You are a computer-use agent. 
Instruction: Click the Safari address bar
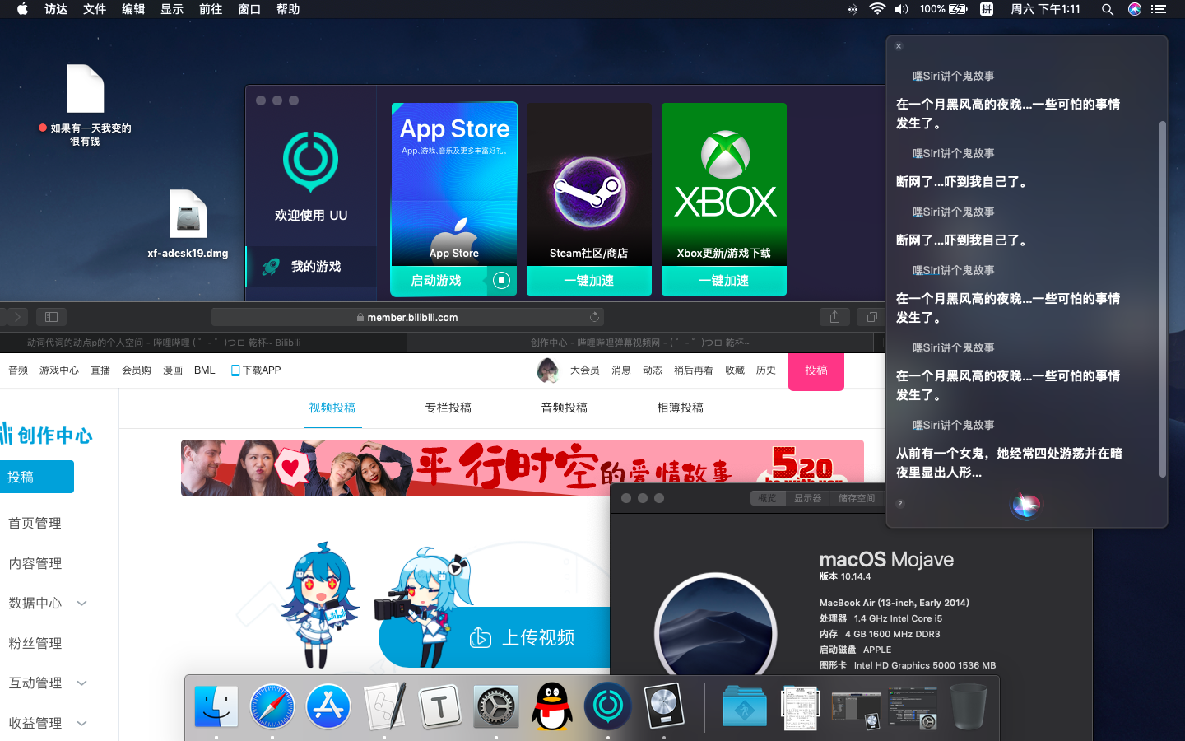tap(408, 317)
